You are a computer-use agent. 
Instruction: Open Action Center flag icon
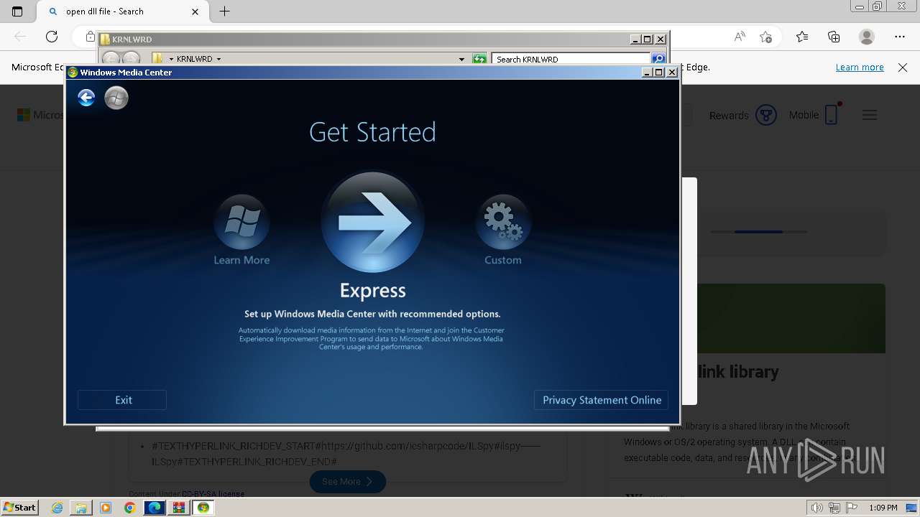click(x=850, y=508)
